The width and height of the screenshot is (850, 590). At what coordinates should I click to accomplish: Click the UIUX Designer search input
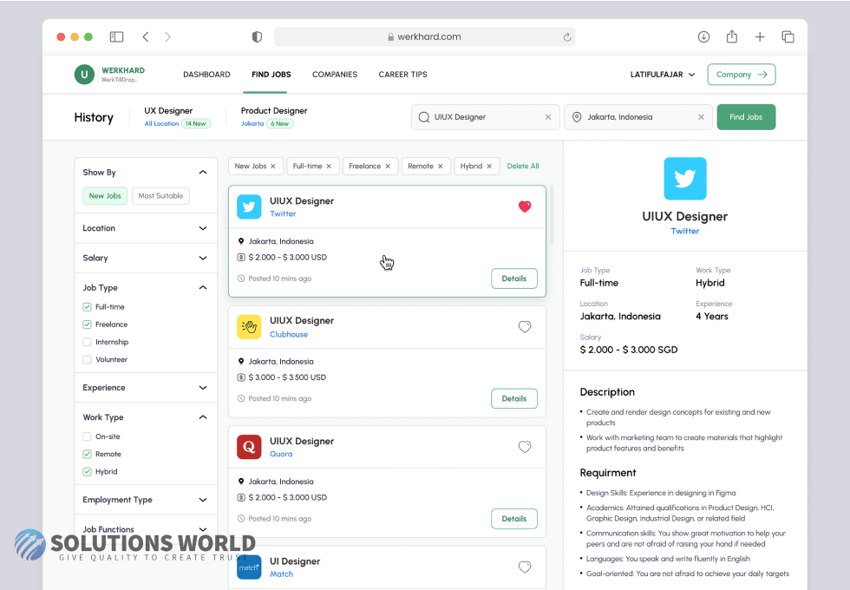click(x=485, y=117)
